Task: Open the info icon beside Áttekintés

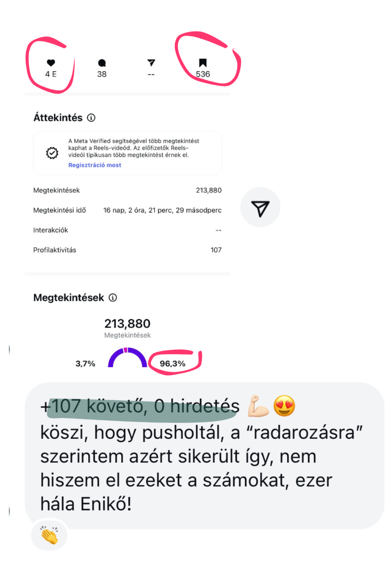Action: (x=91, y=118)
